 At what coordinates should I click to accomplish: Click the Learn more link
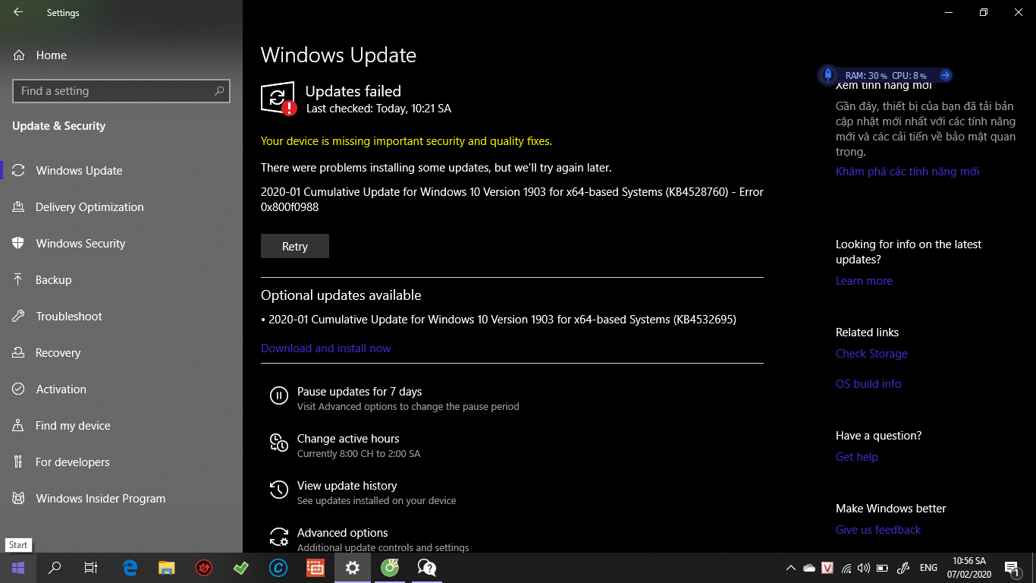click(x=864, y=281)
